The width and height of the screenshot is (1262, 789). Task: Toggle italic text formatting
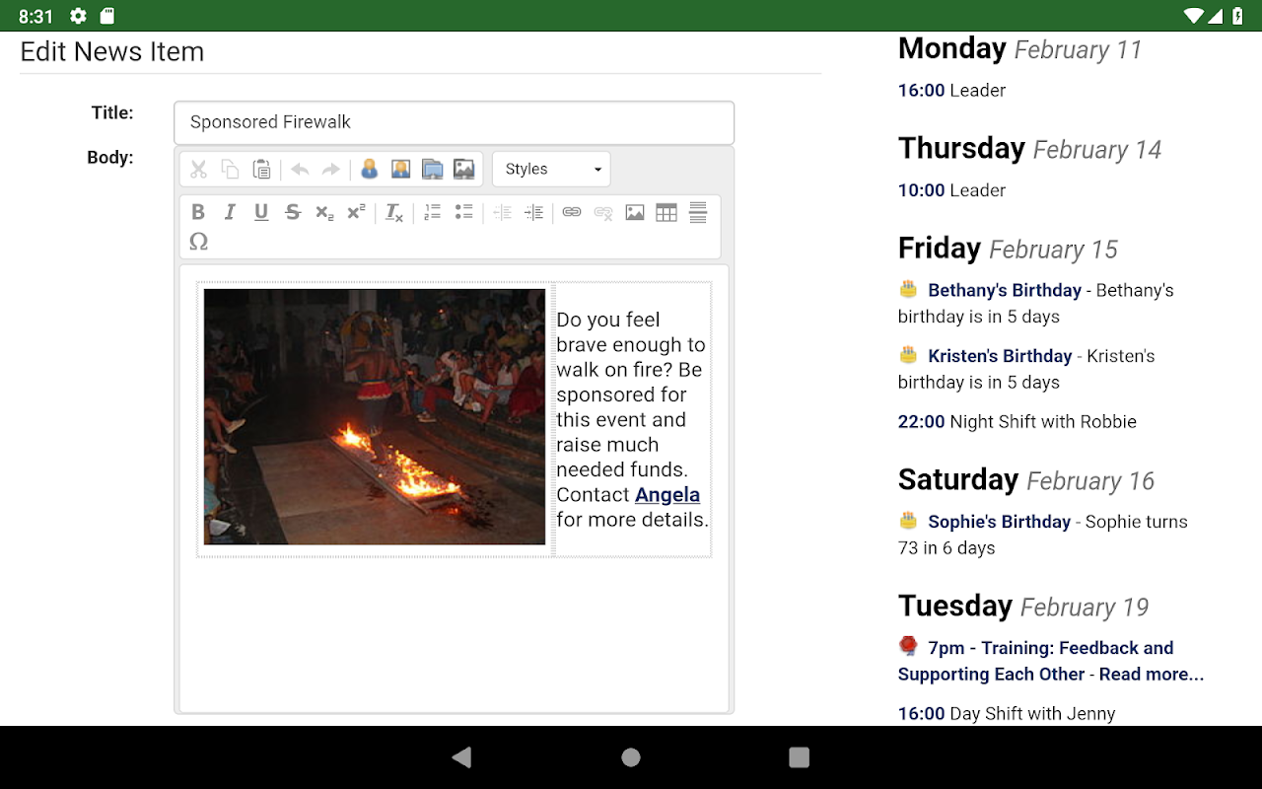(x=230, y=212)
